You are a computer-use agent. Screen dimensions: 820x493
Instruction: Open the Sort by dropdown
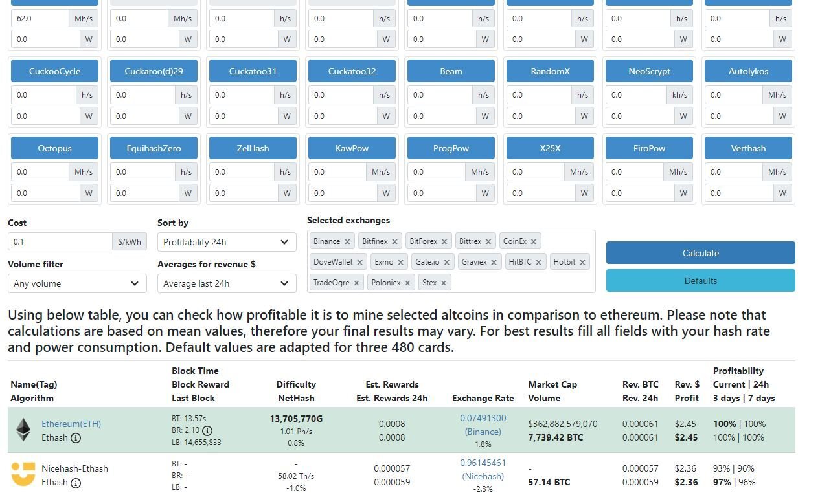[x=227, y=242]
